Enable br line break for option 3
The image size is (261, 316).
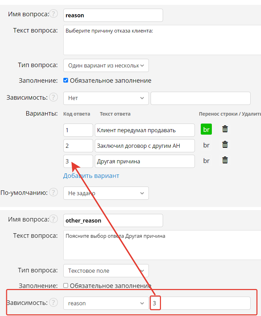pyautogui.click(x=206, y=161)
